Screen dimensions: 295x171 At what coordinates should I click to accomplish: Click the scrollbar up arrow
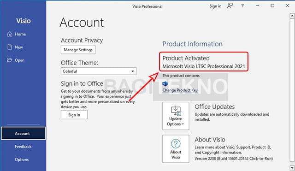(292, 16)
